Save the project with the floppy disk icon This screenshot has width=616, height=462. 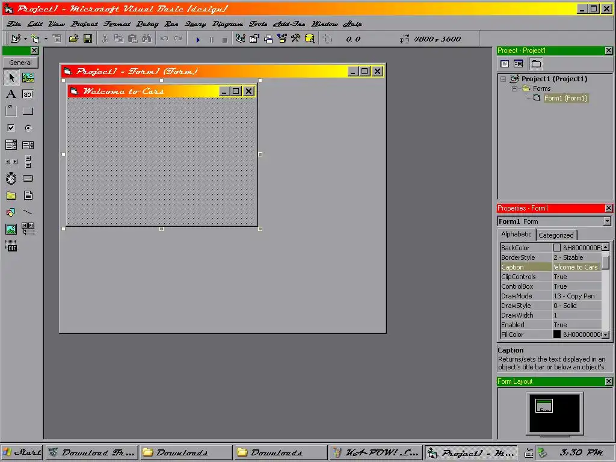tap(88, 38)
